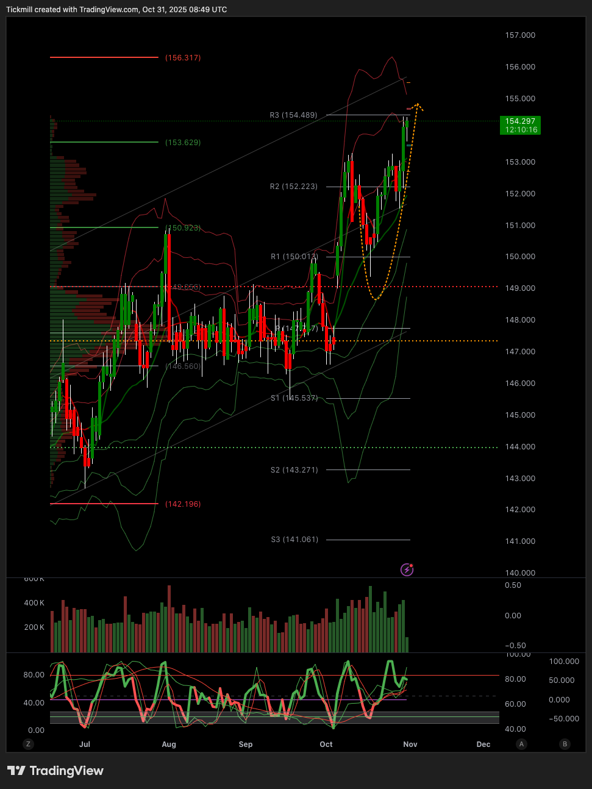Click the green 154.297 current price label
The height and width of the screenshot is (789, 592).
(520, 125)
